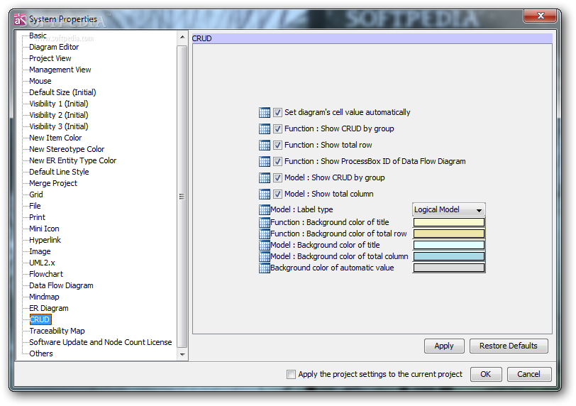Select the File category
The image size is (576, 406).
(x=35, y=206)
